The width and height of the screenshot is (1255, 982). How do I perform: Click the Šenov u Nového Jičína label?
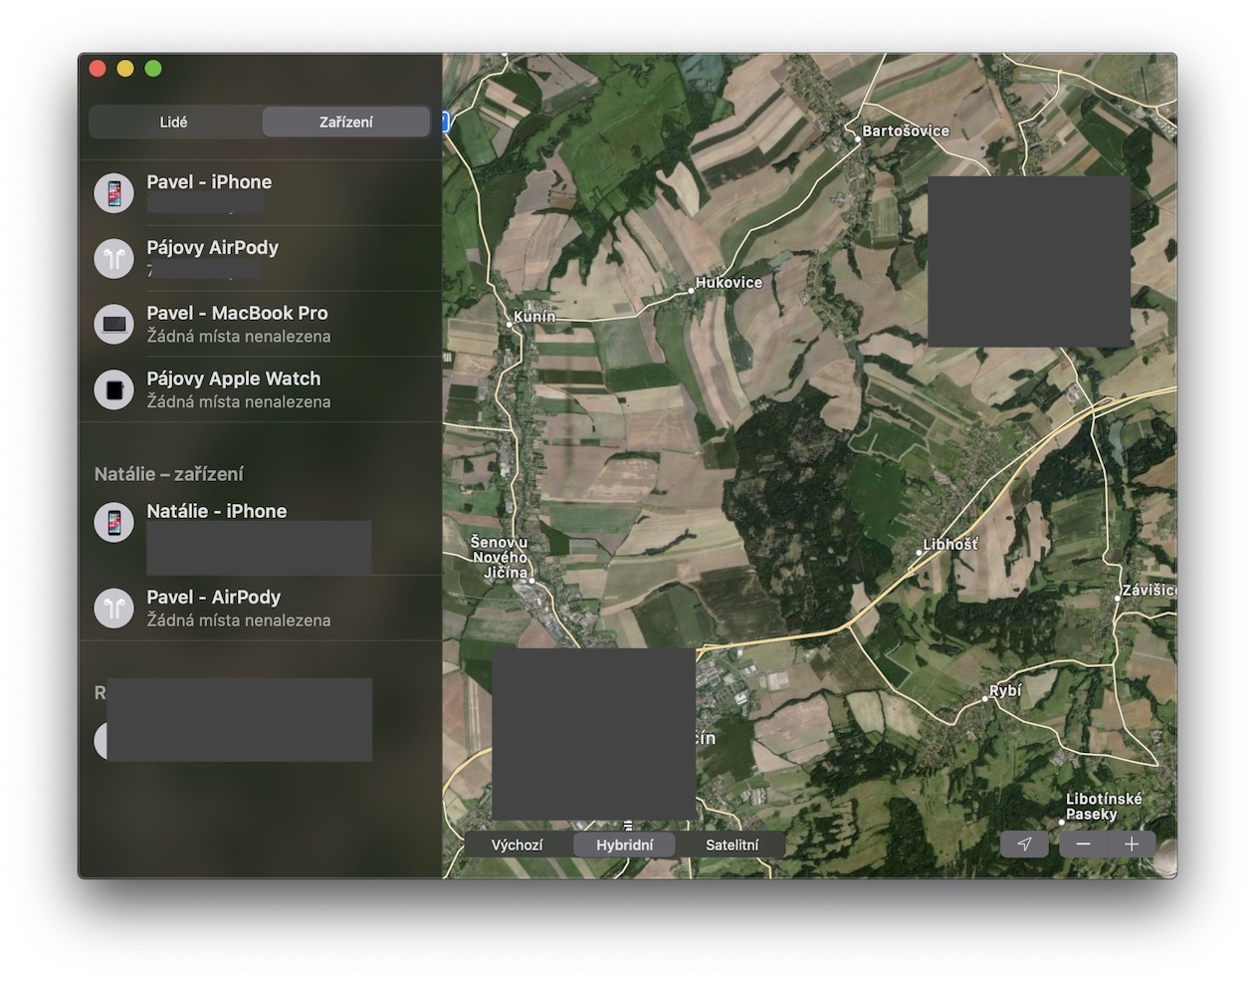tap(501, 557)
